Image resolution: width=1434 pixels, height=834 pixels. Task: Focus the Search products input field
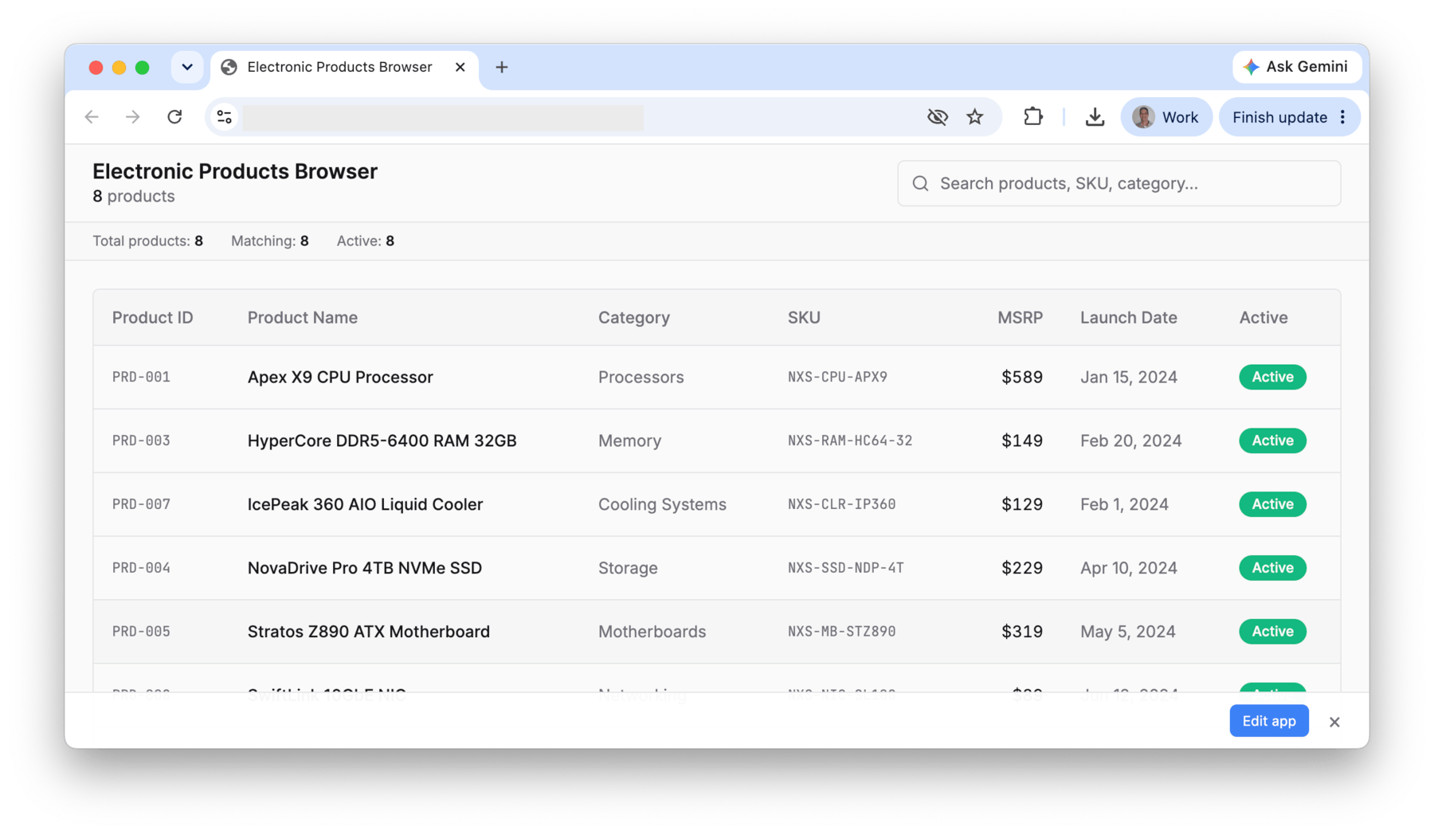1119,183
